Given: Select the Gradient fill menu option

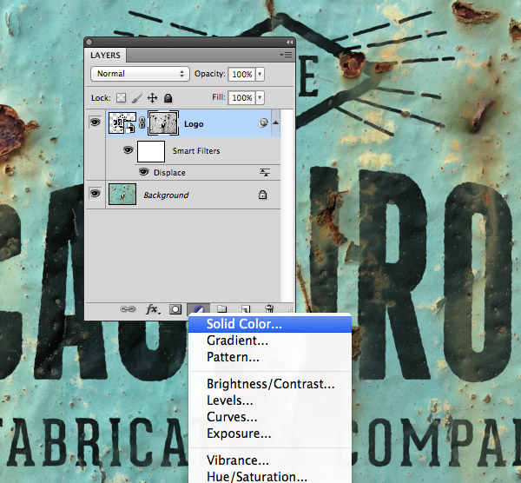Looking at the screenshot, I should 237,341.
